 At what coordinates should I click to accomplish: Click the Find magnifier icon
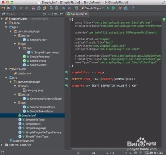click(x=51, y=8)
